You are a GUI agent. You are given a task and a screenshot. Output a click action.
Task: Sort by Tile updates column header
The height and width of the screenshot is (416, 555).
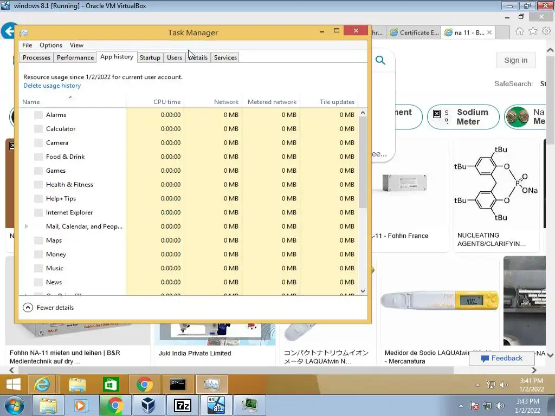pos(329,102)
